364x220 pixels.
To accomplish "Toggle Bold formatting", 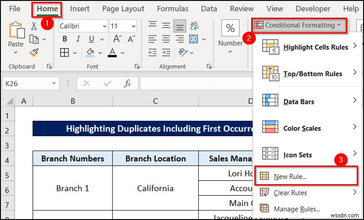I will pos(65,39).
